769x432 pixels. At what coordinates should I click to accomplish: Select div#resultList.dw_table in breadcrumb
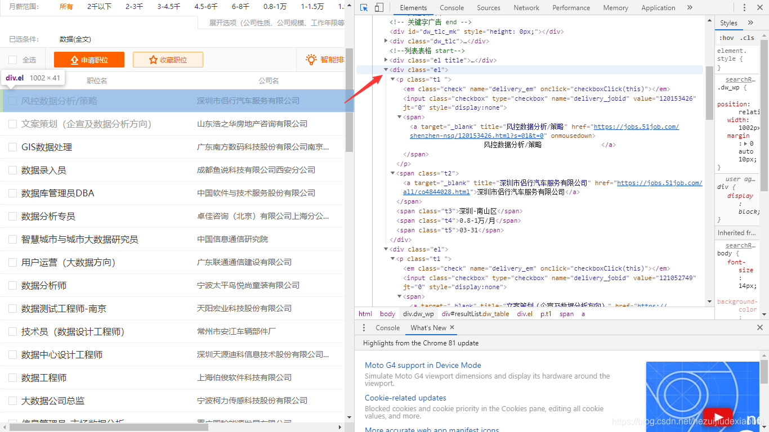[x=475, y=314]
